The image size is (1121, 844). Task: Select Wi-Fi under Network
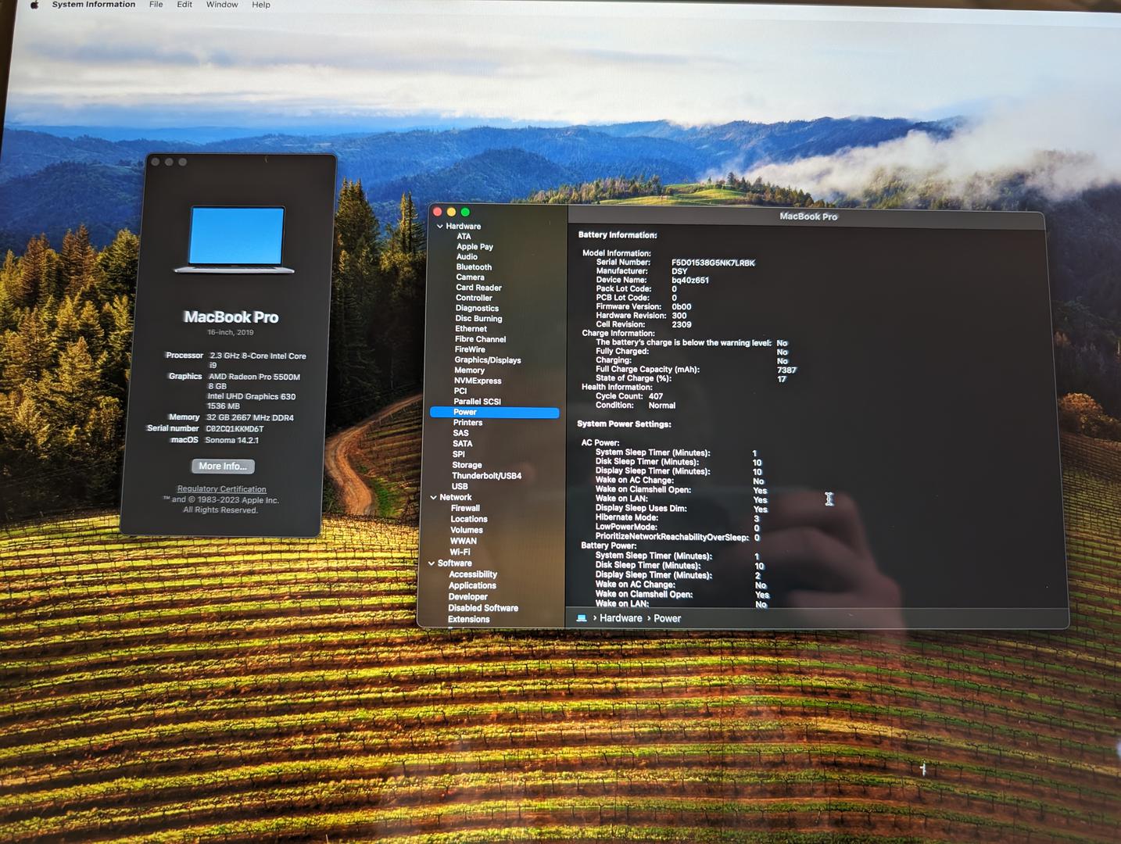(x=460, y=553)
